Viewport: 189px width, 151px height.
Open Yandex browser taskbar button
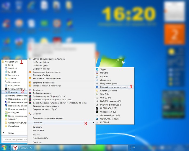(x=23, y=148)
